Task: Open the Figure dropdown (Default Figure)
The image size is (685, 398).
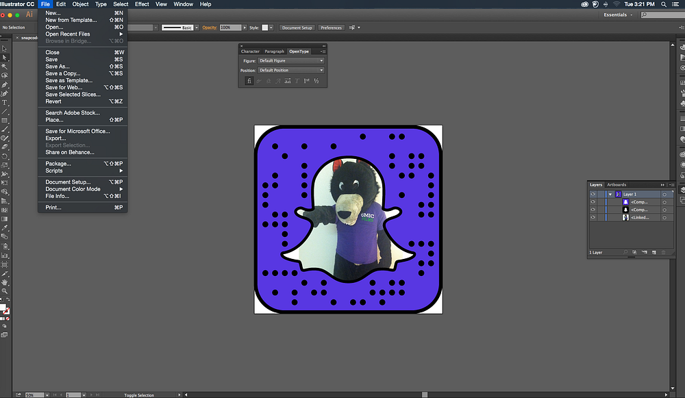Action: pos(291,61)
